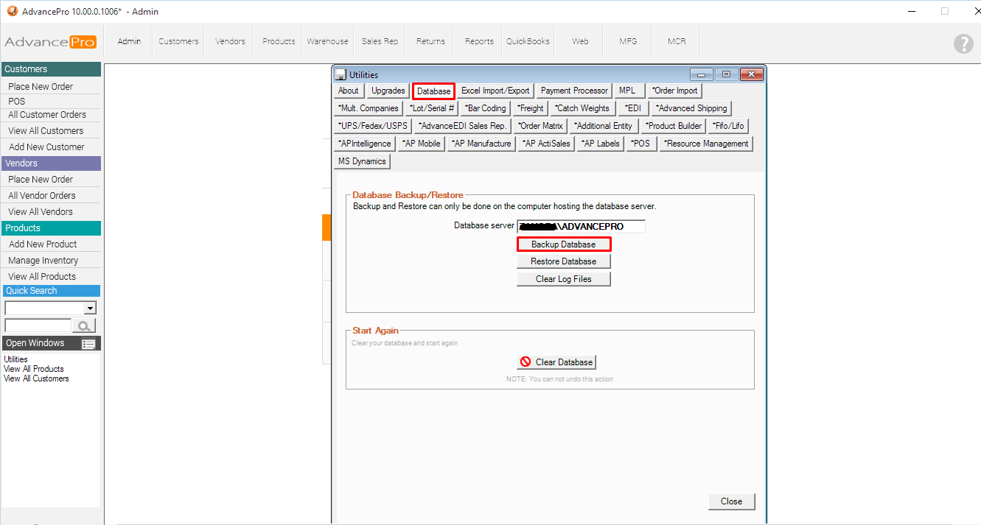981x525 pixels.
Task: Switch to the Database tab
Action: (433, 91)
